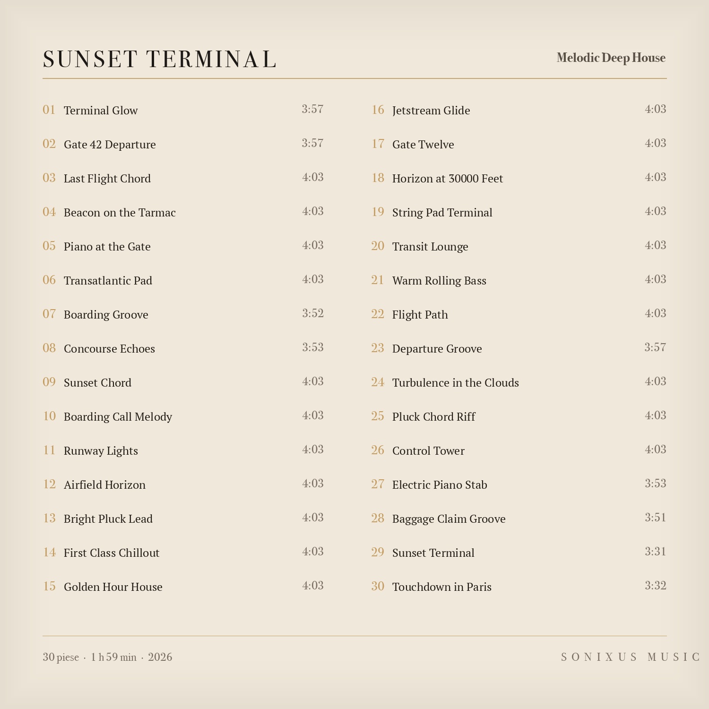Click the 3:51 duration of Baggage Claim Groove
The image size is (709, 709).
pyautogui.click(x=656, y=518)
